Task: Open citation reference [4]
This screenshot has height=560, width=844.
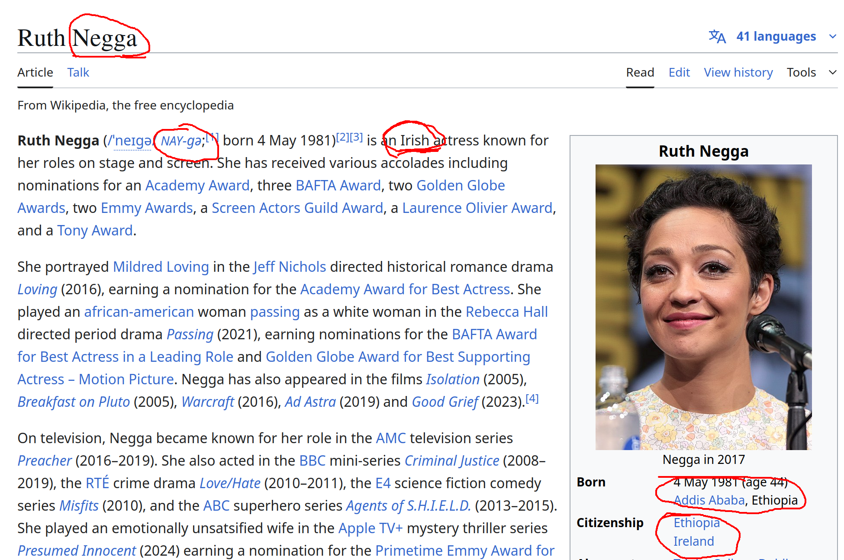Action: point(532,399)
